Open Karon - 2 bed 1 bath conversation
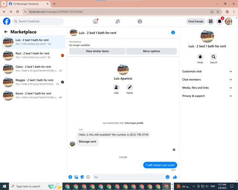 [33, 95]
